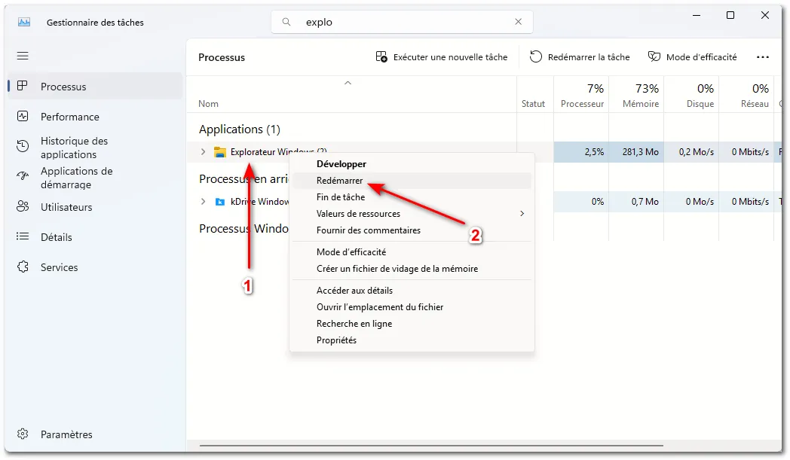Click the 281,3 Mo memory cell
This screenshot has height=460, width=790.
[636, 152]
